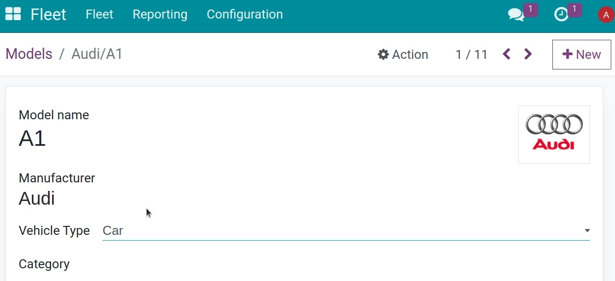Open the apps grid home menu

[x=13, y=14]
